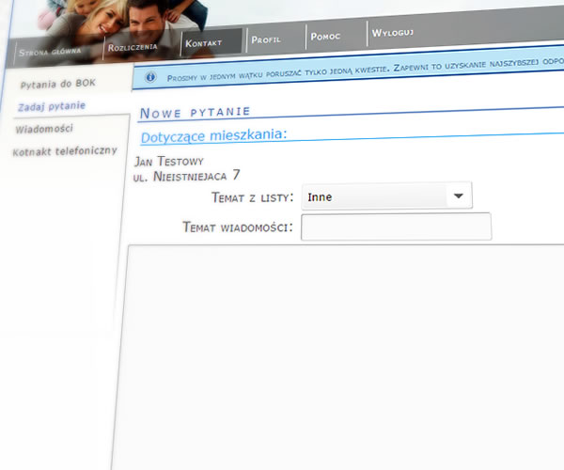Click the info icon in the blue banner
The width and height of the screenshot is (564, 470).
click(148, 76)
